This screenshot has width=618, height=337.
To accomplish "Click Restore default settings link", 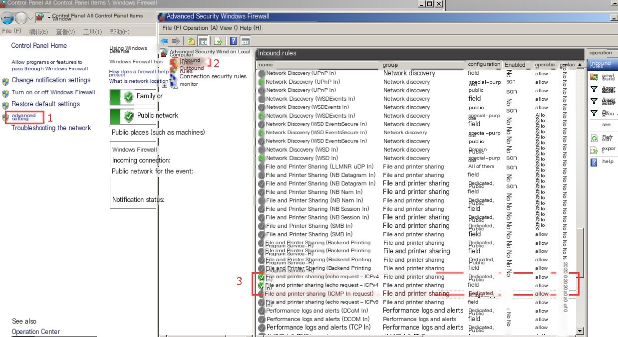I will 45,104.
